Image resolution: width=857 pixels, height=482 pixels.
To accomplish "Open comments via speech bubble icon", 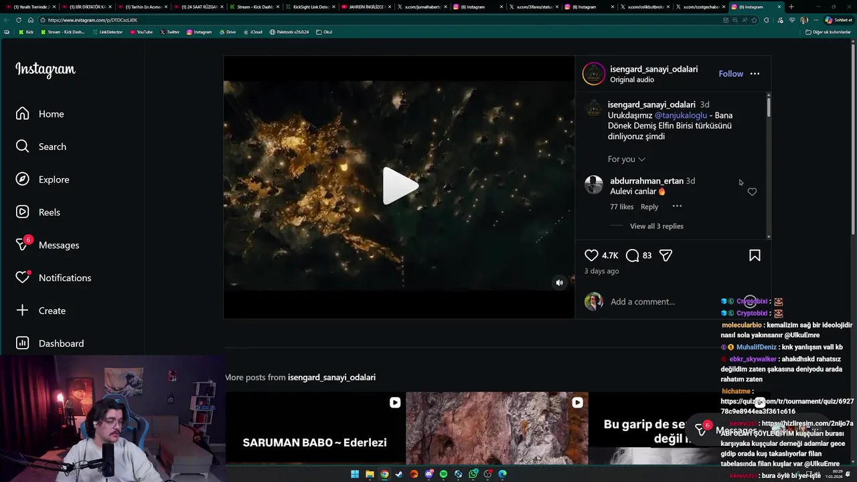I will (633, 255).
